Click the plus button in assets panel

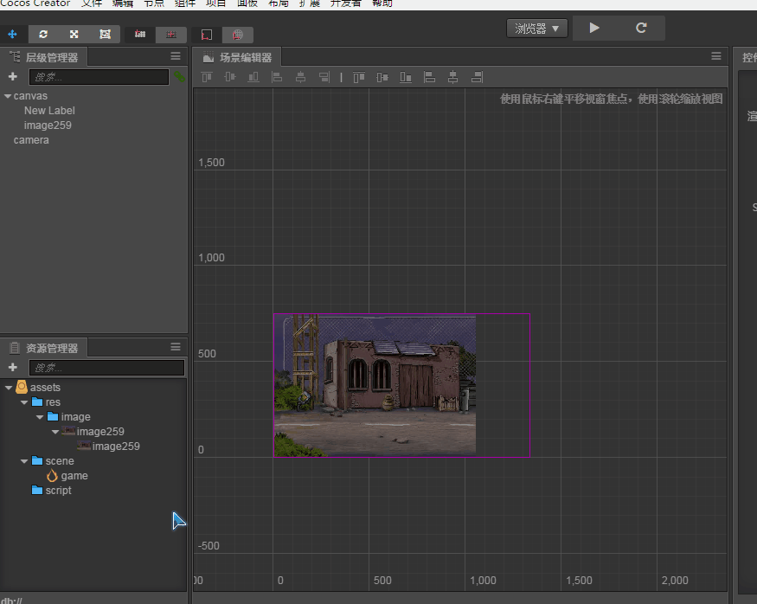pos(13,368)
